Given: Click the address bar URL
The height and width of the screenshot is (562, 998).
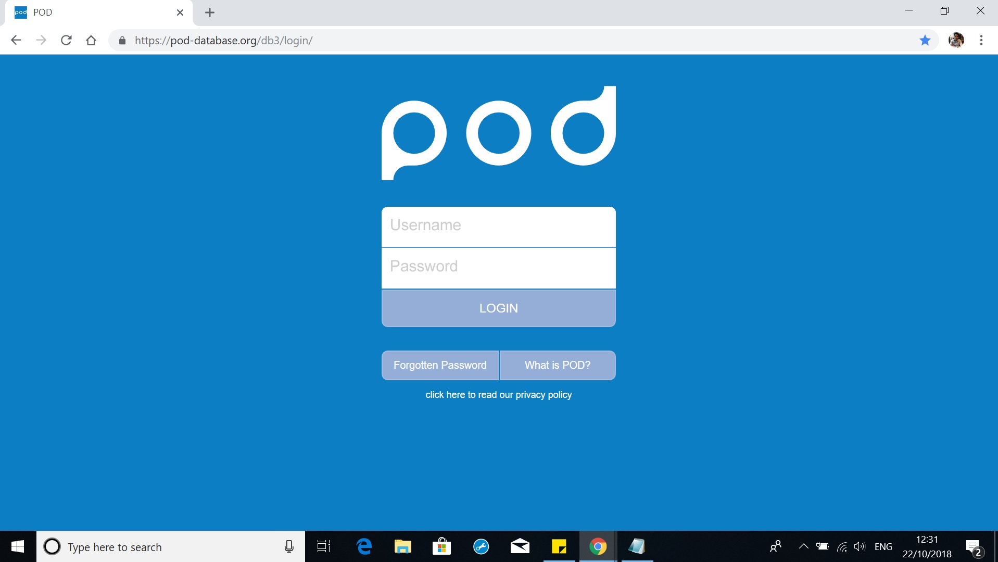Looking at the screenshot, I should 223,41.
